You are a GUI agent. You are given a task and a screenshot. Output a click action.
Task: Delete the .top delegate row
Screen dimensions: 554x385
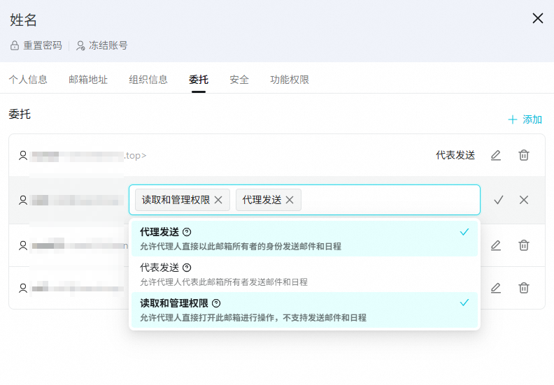[x=524, y=155]
